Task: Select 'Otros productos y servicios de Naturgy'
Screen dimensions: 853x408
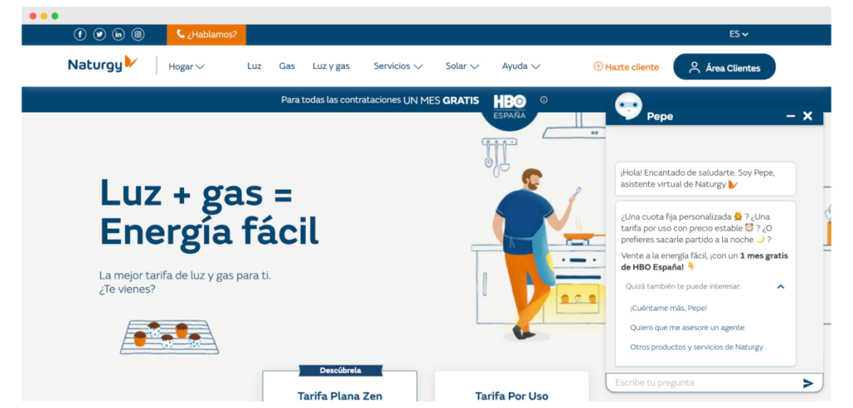Action: tap(696, 346)
